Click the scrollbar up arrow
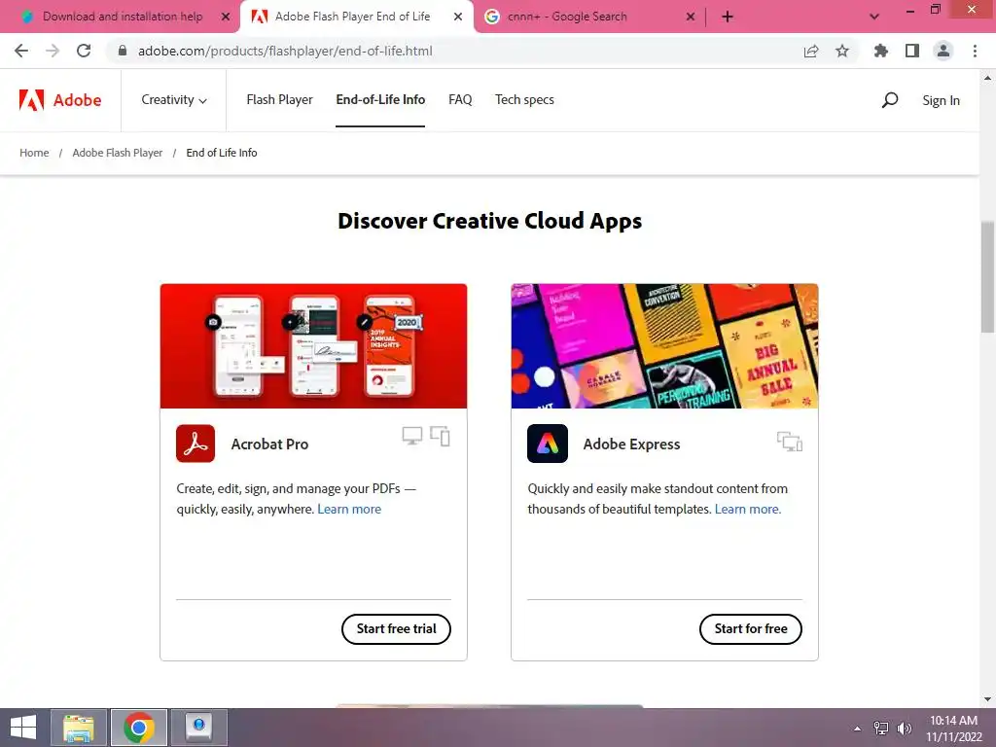Screen dimensions: 996x747 [x=987, y=78]
